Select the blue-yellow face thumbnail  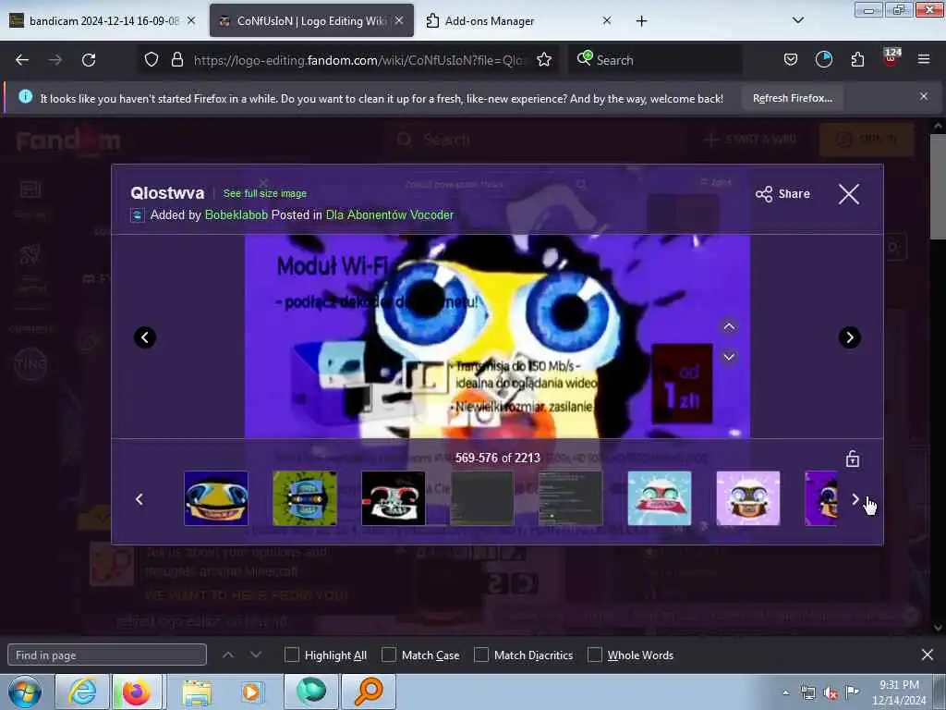coord(216,498)
